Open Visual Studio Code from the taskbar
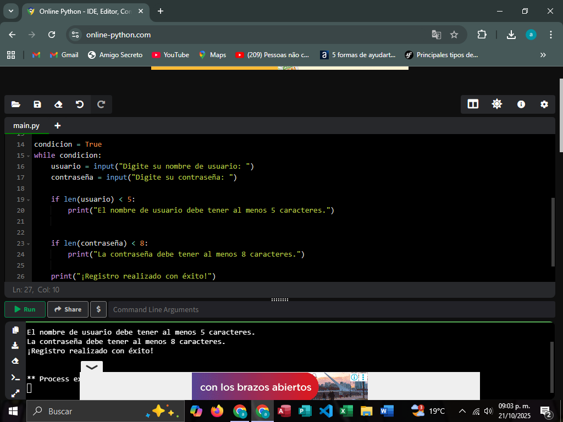563x422 pixels. tap(326, 411)
